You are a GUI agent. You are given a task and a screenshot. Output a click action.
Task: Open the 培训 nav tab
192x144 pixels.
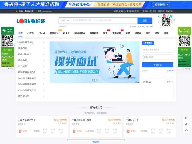(x=157, y=33)
